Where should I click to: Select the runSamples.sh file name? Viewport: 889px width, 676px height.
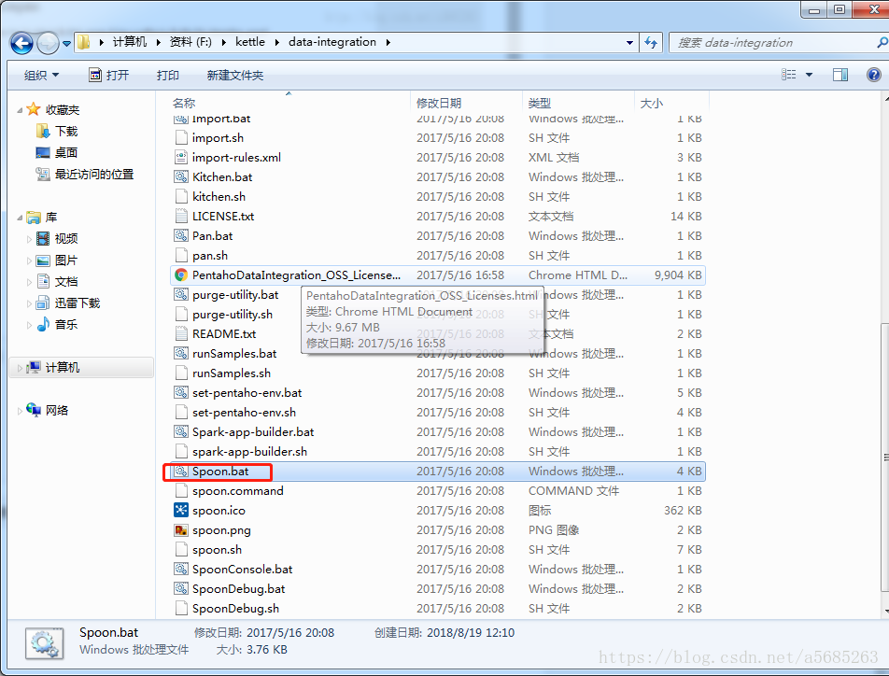coord(232,373)
